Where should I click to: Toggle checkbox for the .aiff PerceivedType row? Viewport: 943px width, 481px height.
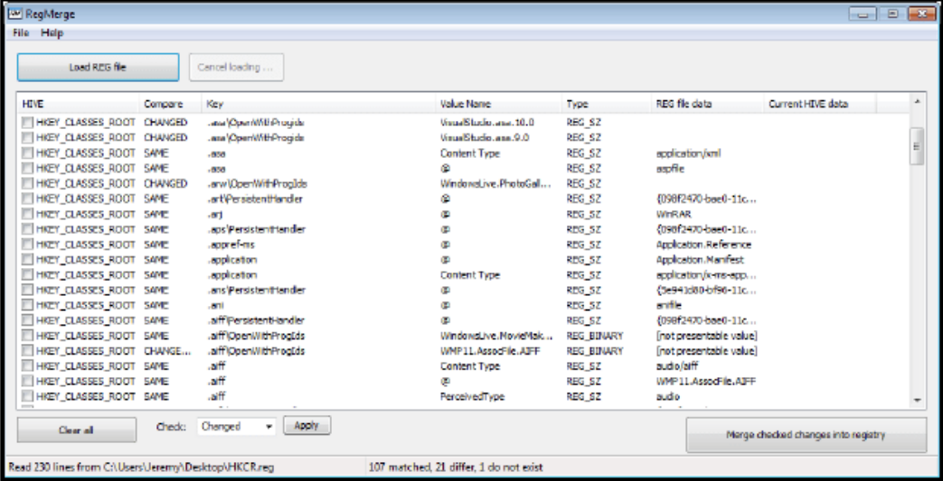(27, 397)
